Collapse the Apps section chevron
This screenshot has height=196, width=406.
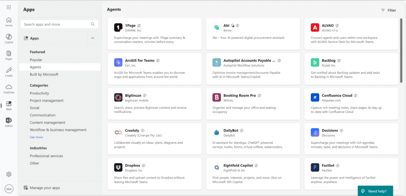93,38
